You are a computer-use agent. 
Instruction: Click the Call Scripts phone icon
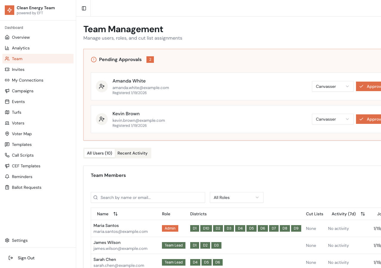pyautogui.click(x=7, y=155)
